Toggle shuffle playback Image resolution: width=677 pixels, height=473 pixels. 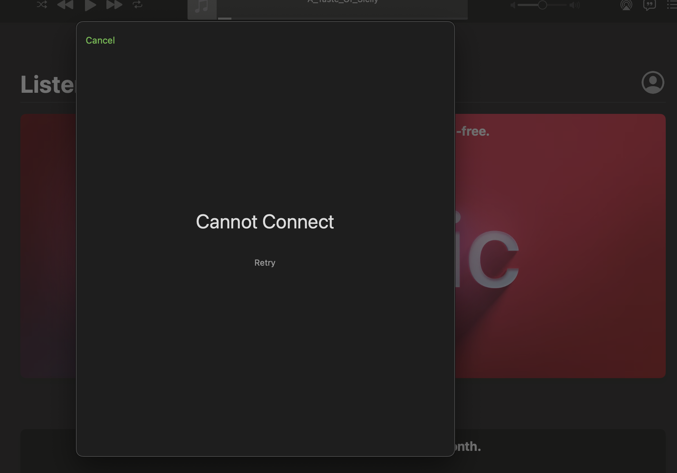click(42, 5)
